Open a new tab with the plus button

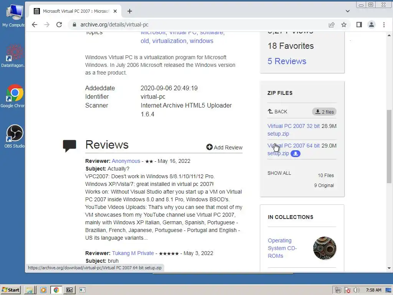point(130,11)
